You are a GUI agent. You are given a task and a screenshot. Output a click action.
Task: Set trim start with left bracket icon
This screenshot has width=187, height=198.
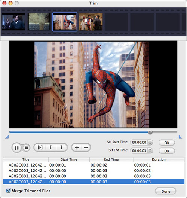(x=51, y=147)
